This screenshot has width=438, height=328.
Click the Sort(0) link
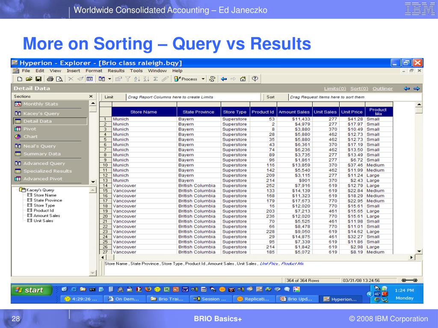[x=359, y=89]
